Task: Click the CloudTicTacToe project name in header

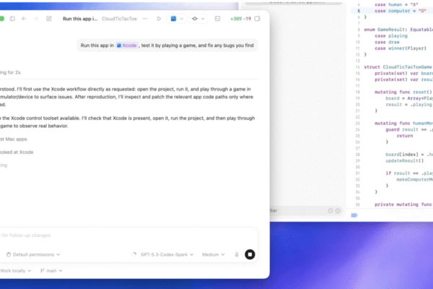Action: pyautogui.click(x=119, y=19)
